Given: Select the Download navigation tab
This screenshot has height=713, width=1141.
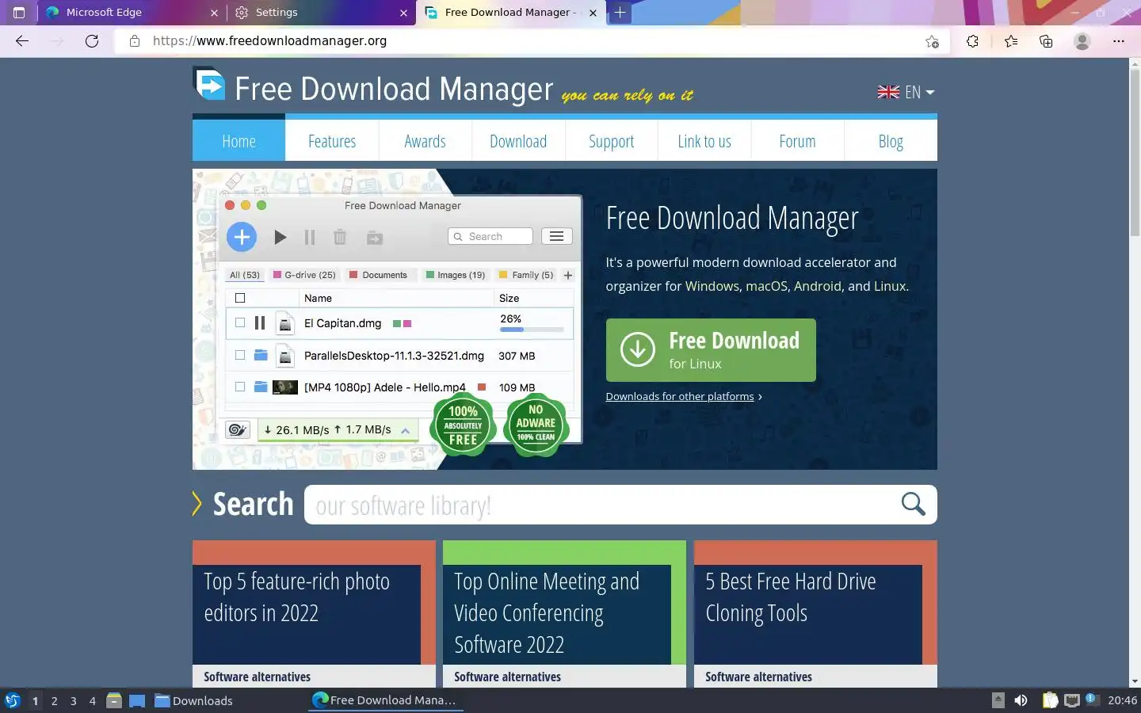Looking at the screenshot, I should tap(518, 141).
